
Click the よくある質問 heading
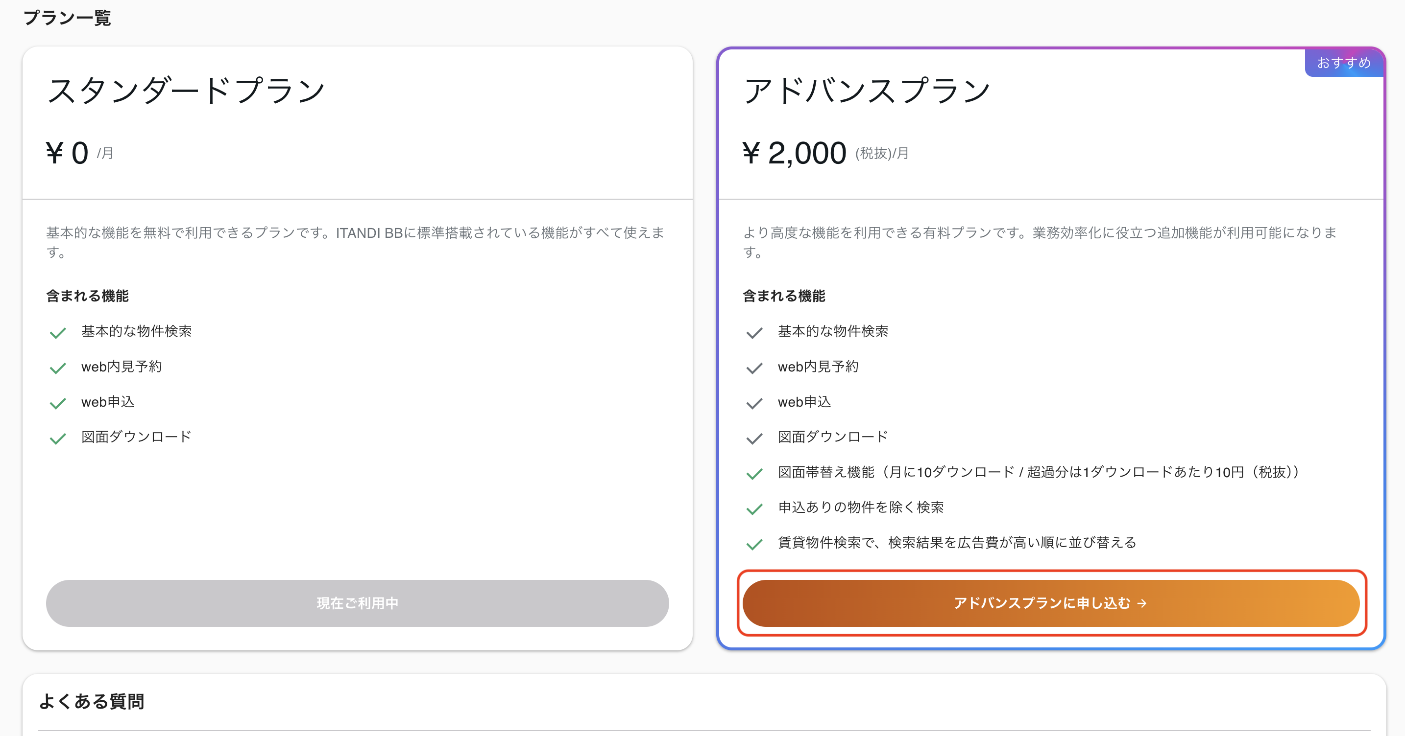[92, 702]
